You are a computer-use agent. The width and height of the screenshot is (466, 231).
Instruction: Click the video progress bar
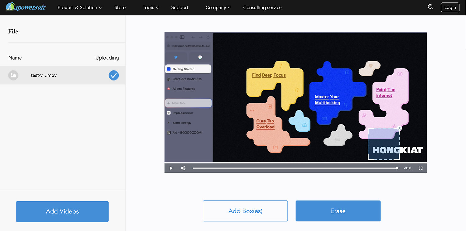(295, 168)
